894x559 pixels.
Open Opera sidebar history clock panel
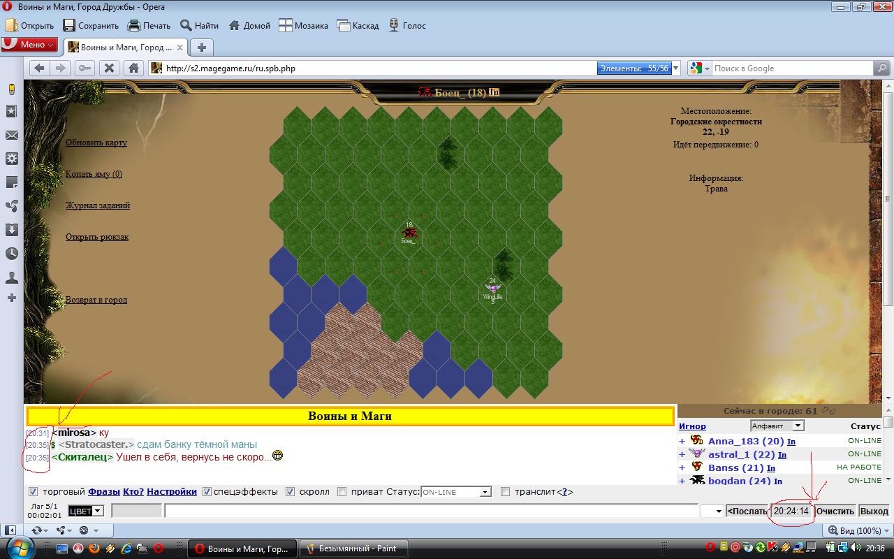coord(12,254)
